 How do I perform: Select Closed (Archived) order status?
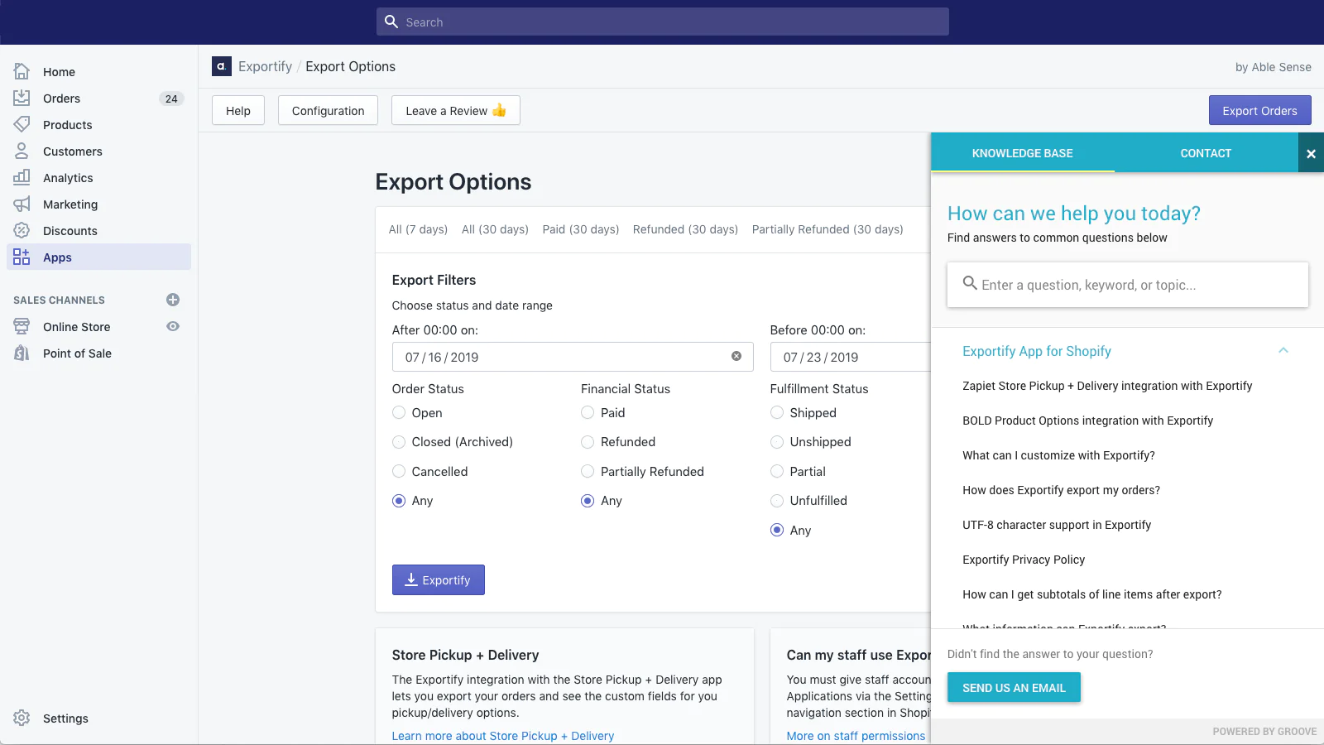coord(399,442)
